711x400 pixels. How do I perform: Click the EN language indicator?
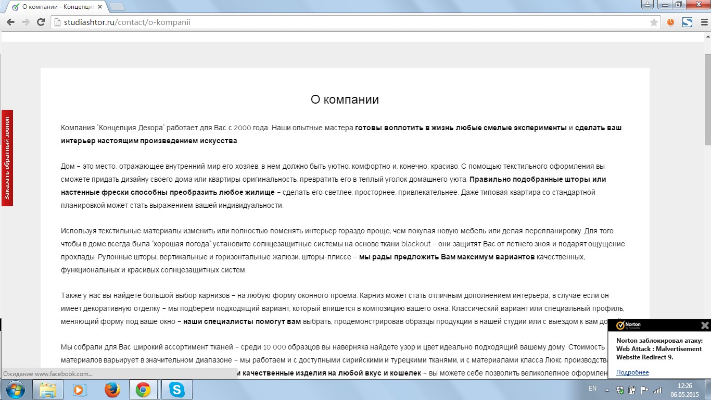[x=592, y=389]
